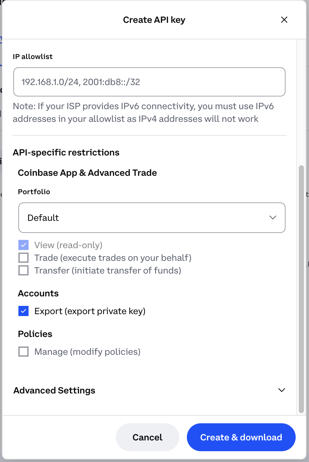Click the 'IP allowlist' field label
Screen dimensions: 309x462
[x=33, y=56]
